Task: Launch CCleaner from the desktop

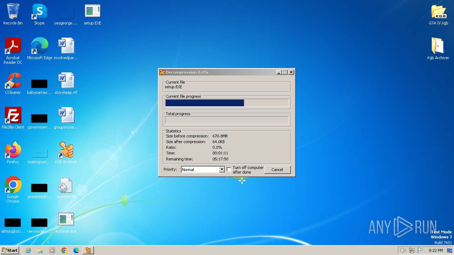Action: 13,84
